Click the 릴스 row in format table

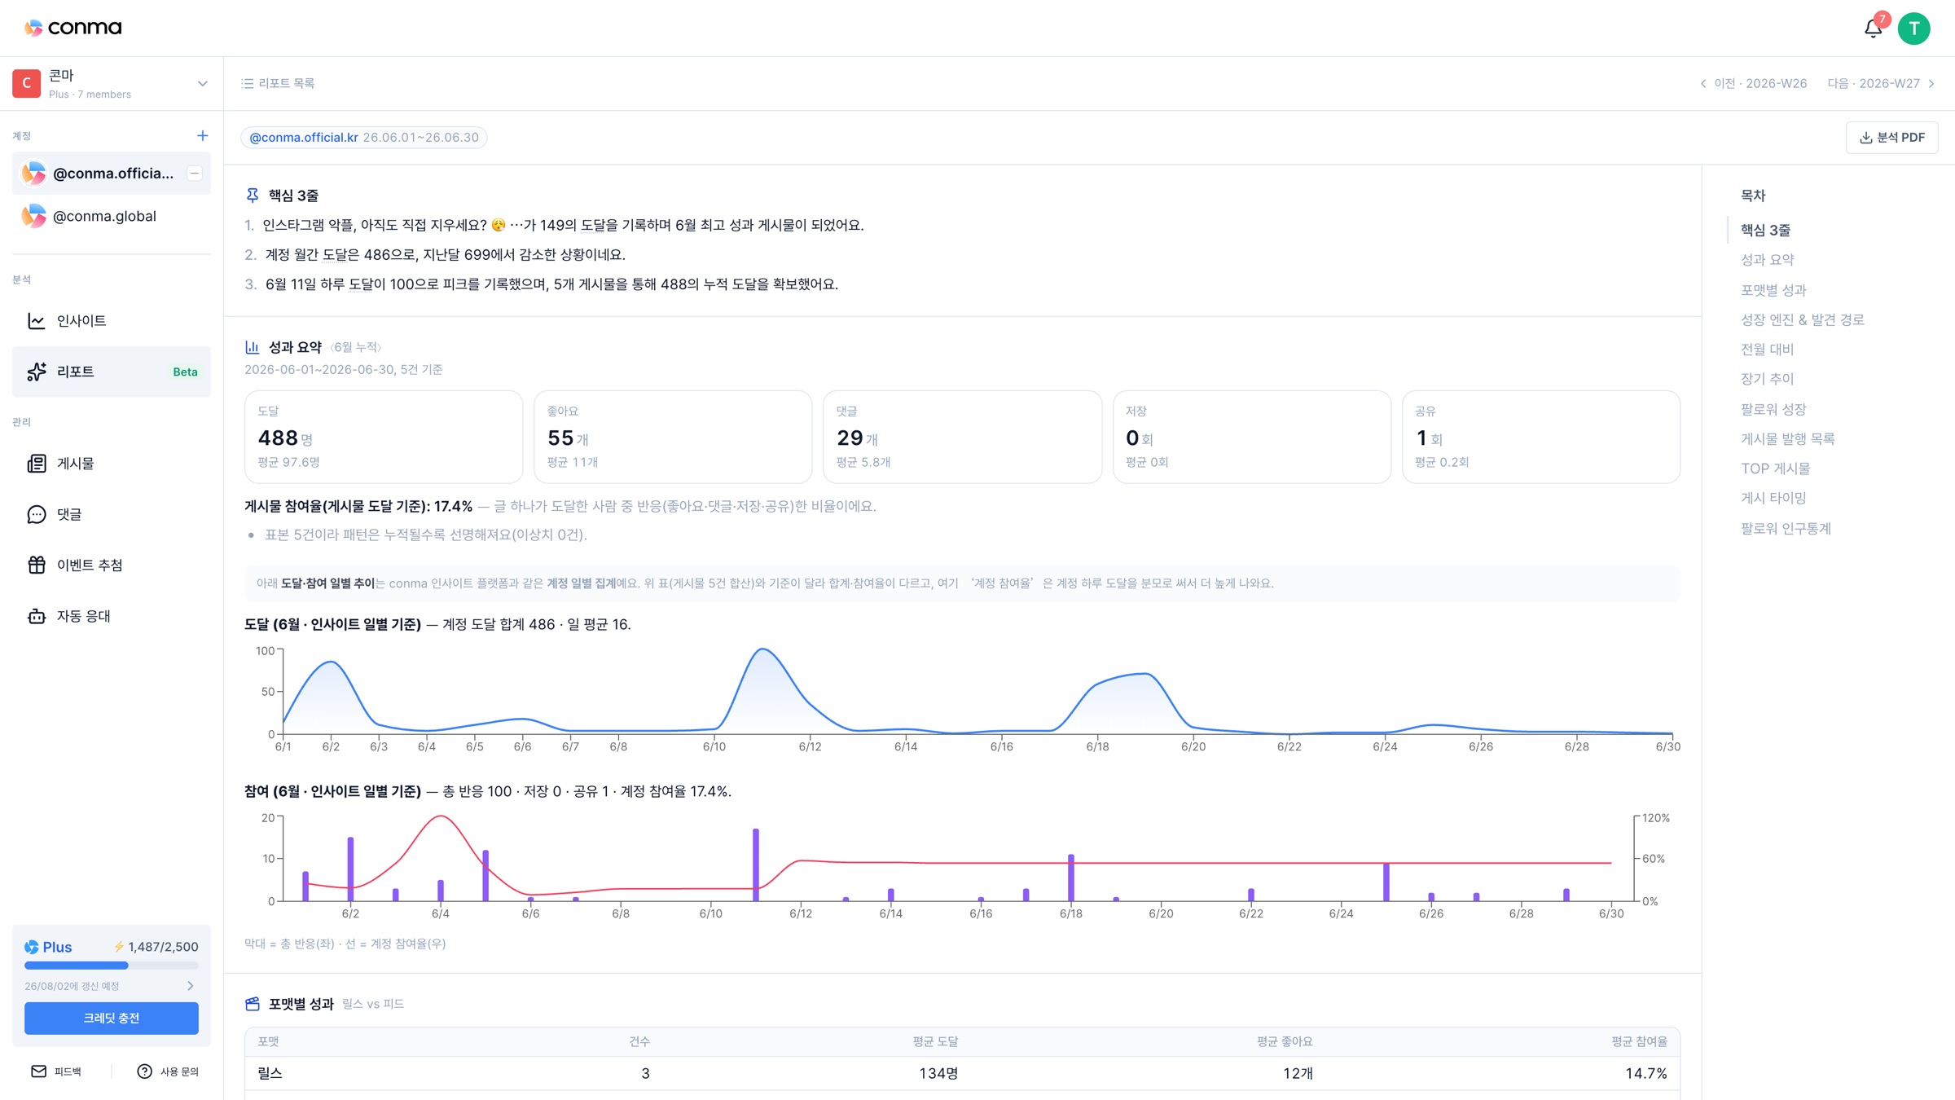[x=962, y=1073]
